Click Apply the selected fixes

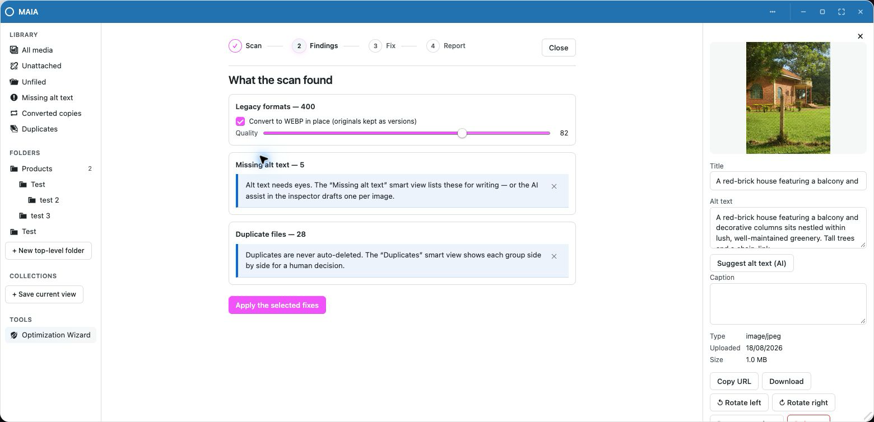point(277,305)
